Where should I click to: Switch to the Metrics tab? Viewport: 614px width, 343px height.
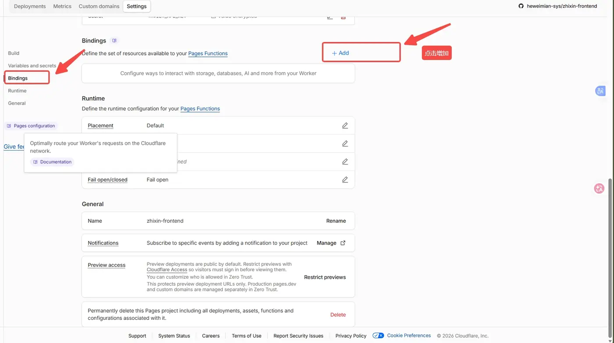(x=62, y=6)
